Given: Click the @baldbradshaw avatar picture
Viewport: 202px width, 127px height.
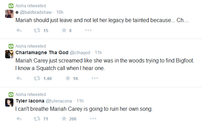Looking at the screenshot, I should [9, 14].
